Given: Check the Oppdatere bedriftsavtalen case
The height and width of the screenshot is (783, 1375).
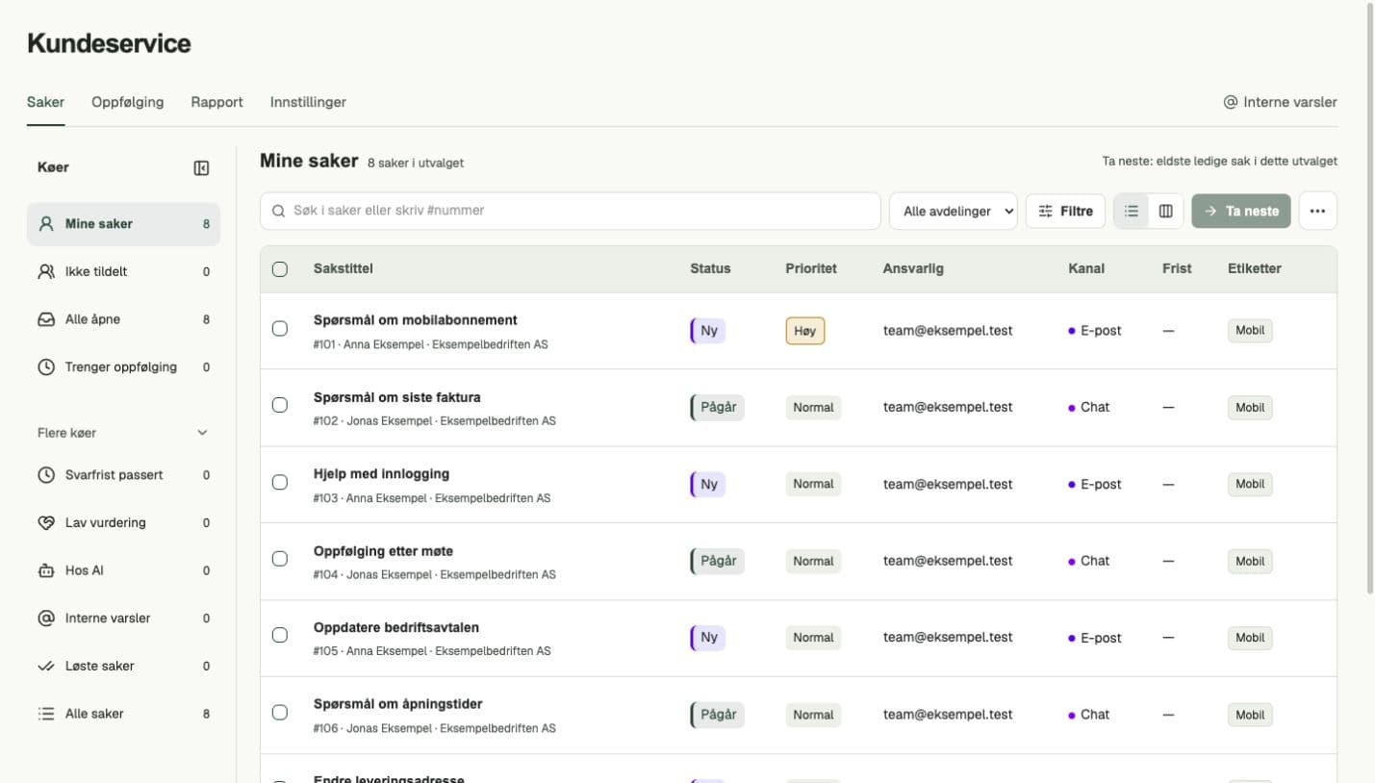Looking at the screenshot, I should [x=280, y=635].
